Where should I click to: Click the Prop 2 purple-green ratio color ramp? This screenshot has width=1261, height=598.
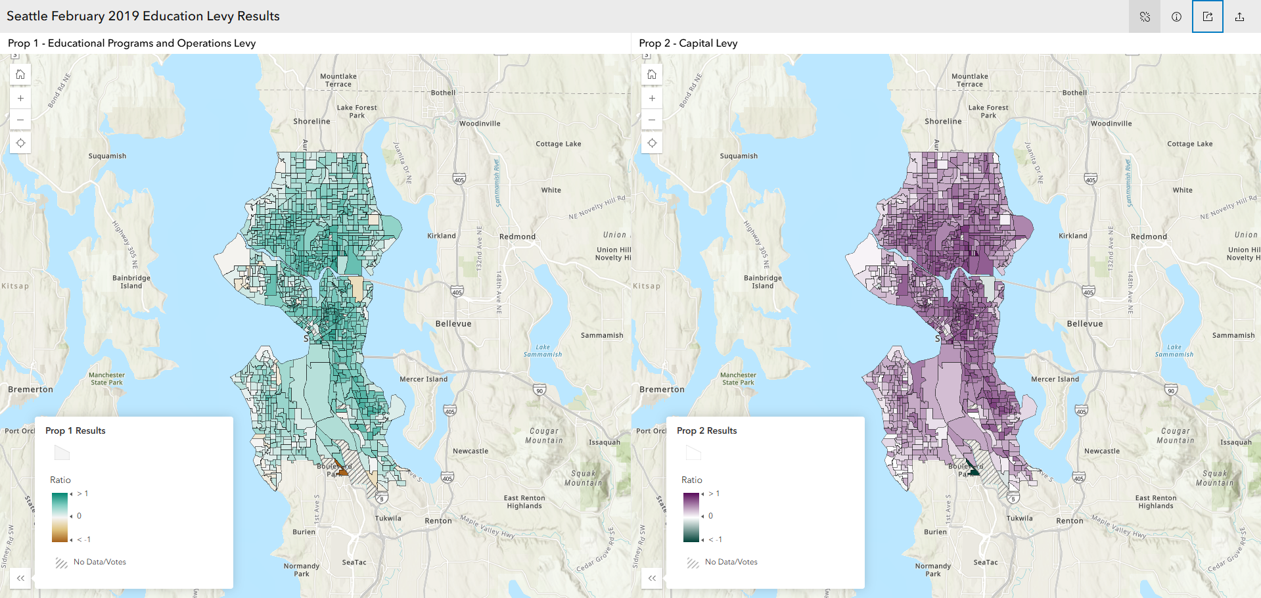click(x=691, y=517)
